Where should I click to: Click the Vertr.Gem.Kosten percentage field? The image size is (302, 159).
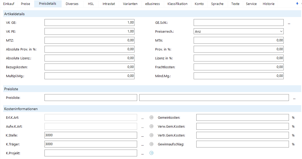click(243, 135)
